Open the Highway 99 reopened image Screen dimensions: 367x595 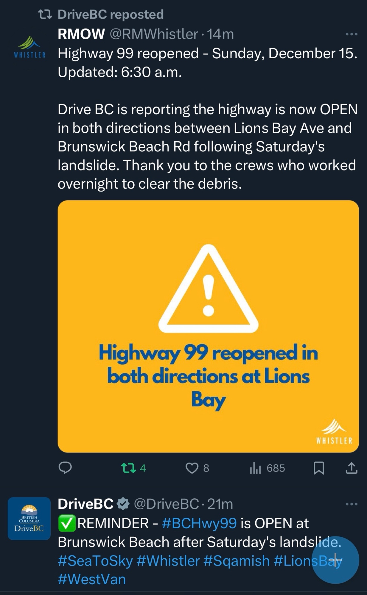[208, 326]
